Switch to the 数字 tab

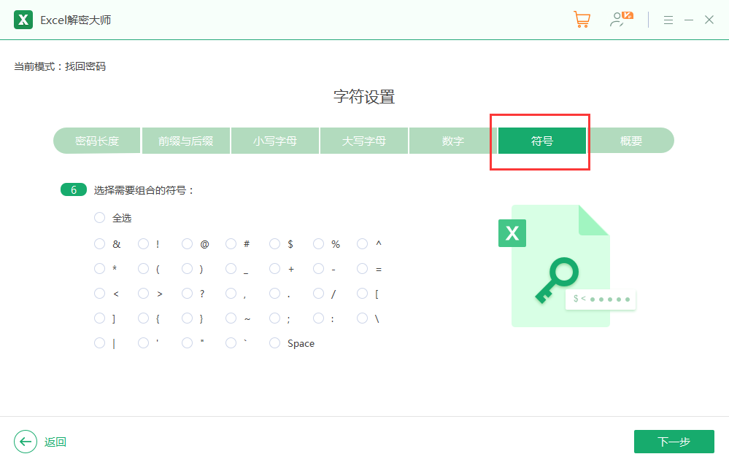453,141
